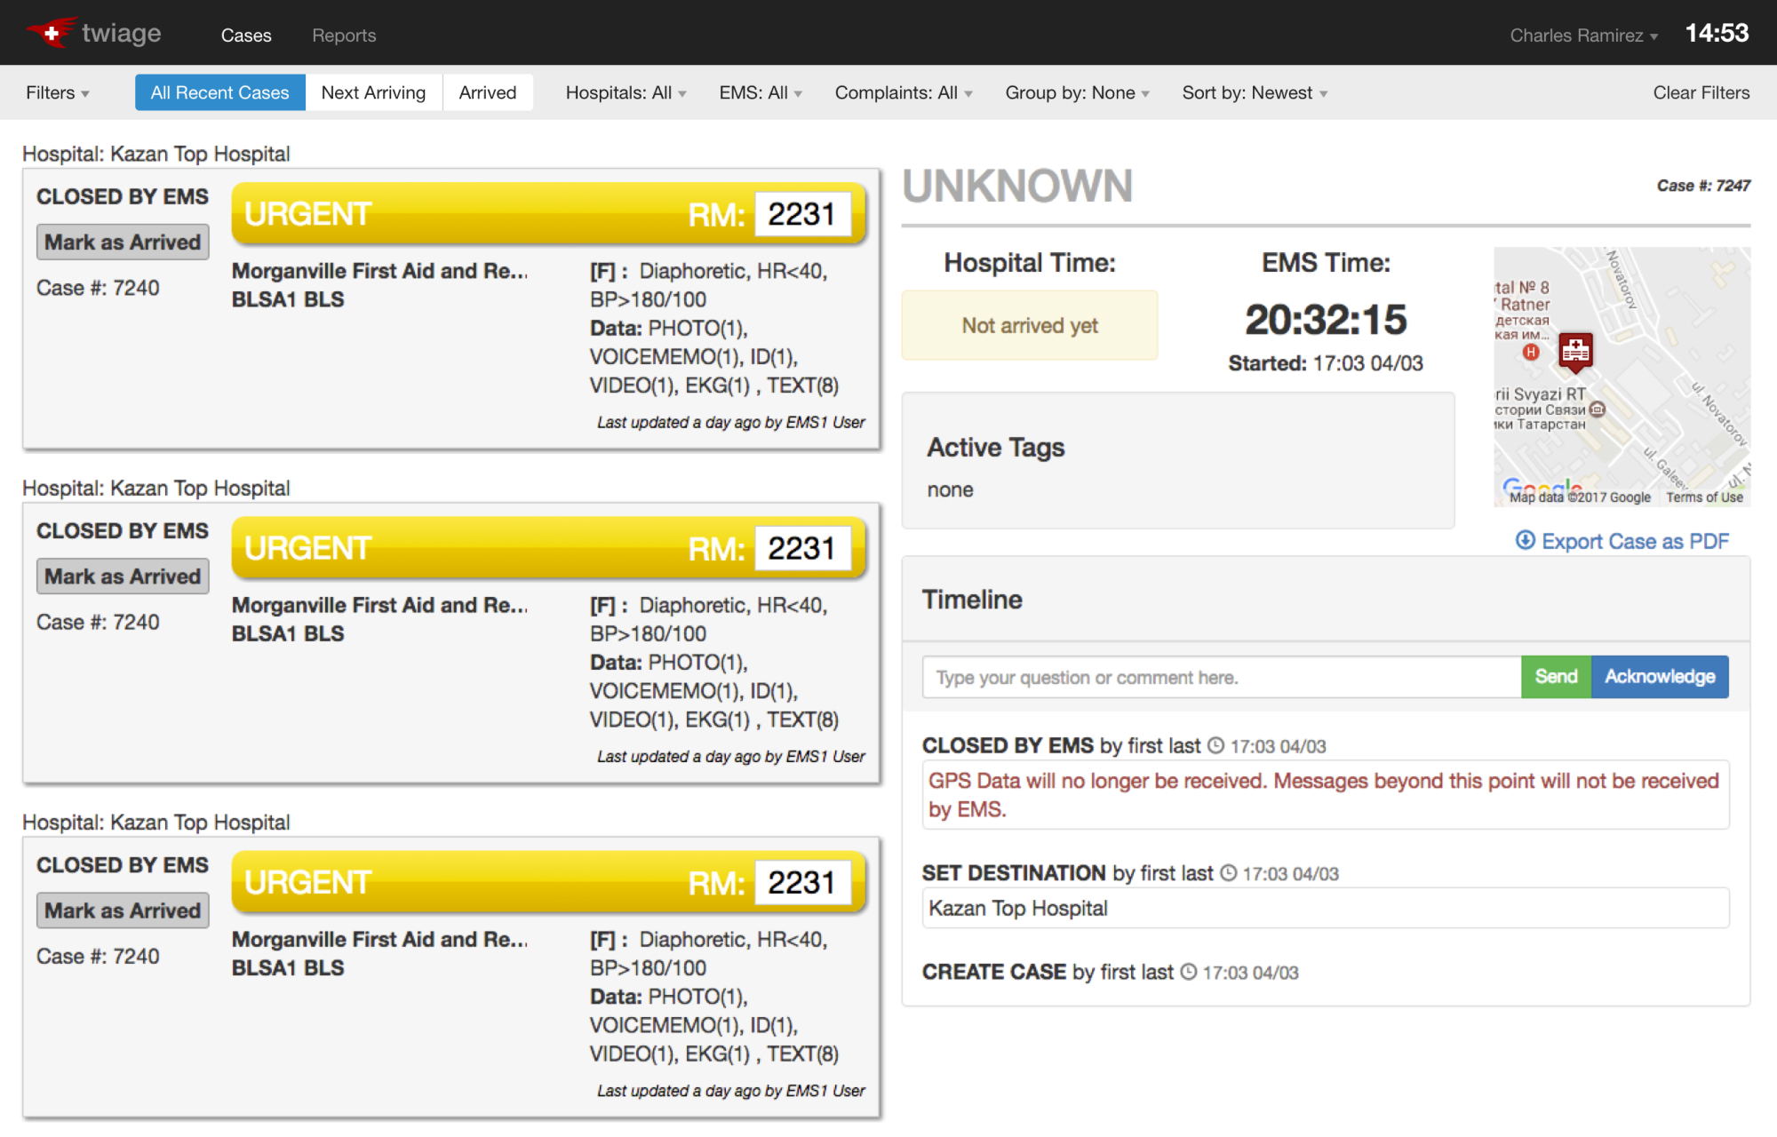Click the clock icon beside SET DESTINATION

point(1228,873)
